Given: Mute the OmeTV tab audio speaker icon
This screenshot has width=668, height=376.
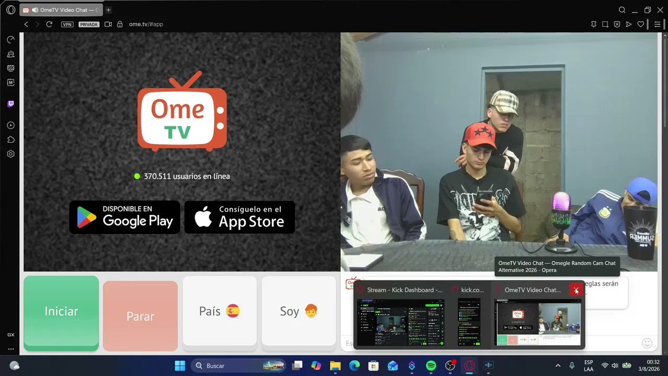Looking at the screenshot, I should [35, 10].
